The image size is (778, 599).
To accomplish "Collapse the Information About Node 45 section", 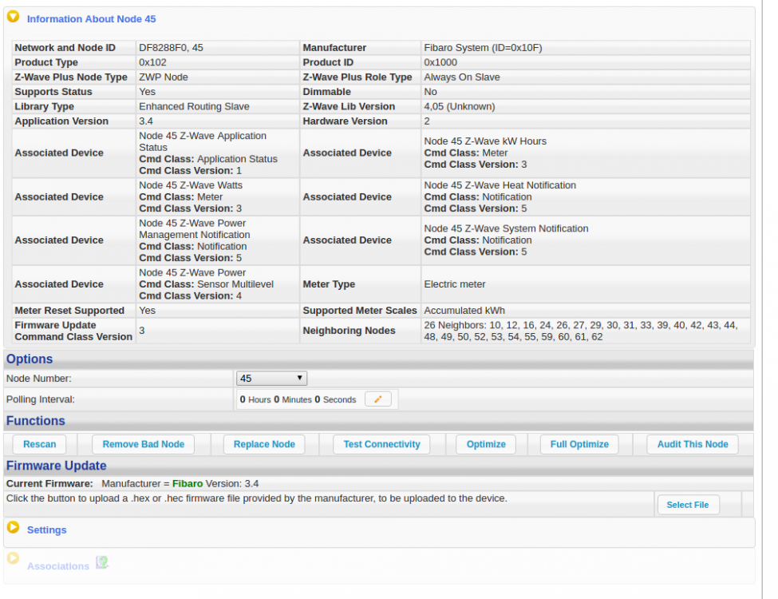I will (13, 17).
